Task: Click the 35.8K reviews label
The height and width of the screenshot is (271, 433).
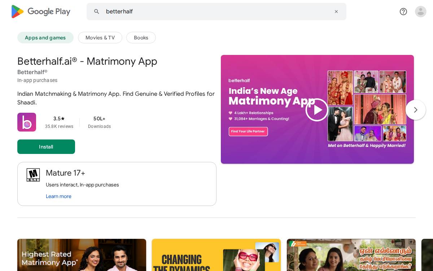Action: point(59,126)
